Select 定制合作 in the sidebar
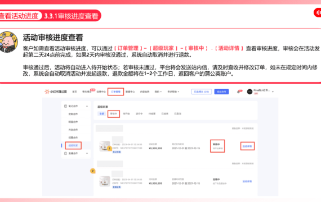This screenshot has height=202, width=321. (73, 114)
